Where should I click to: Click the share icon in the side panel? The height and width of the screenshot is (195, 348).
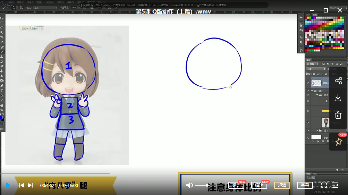click(x=338, y=81)
